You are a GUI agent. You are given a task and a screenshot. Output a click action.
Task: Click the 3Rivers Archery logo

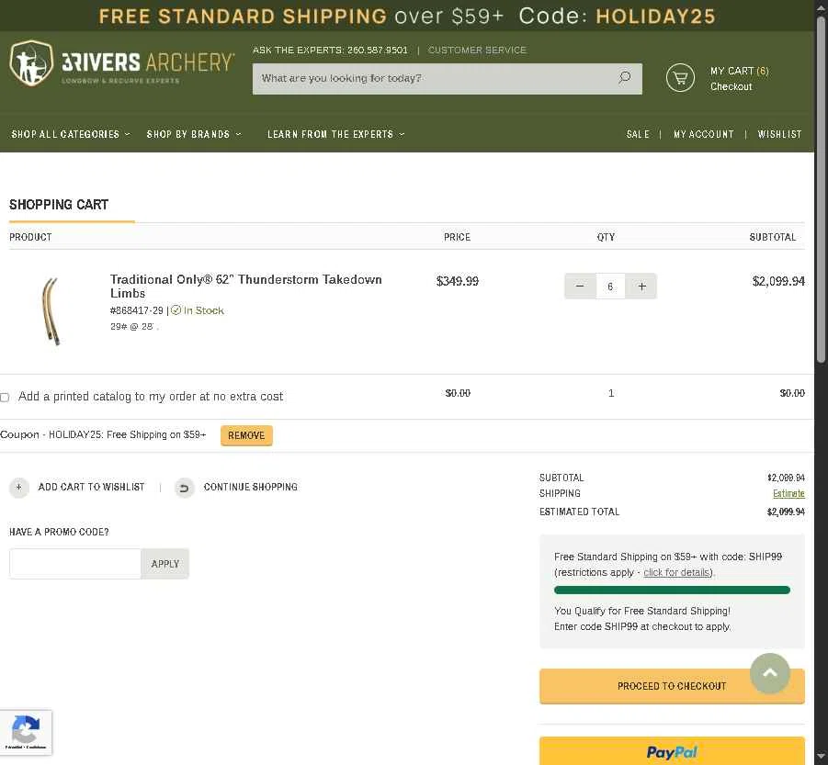(x=122, y=64)
